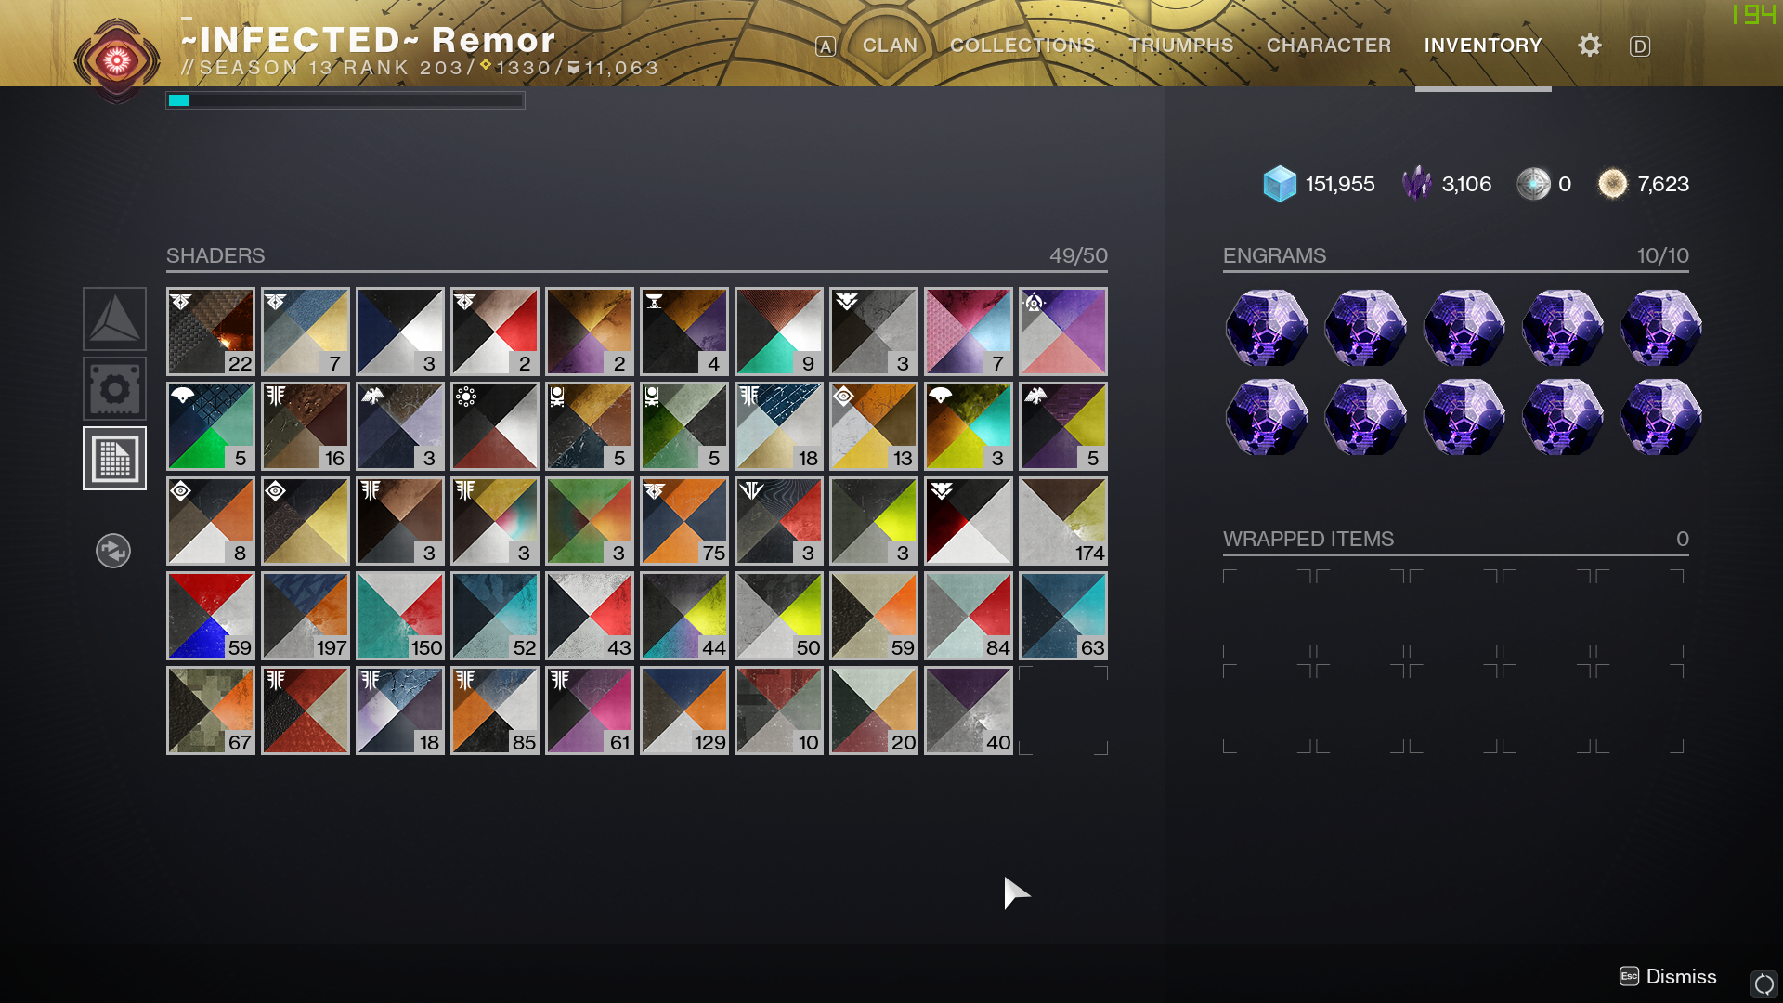
Task: Click the D key navigation prompt
Action: pyautogui.click(x=1640, y=46)
